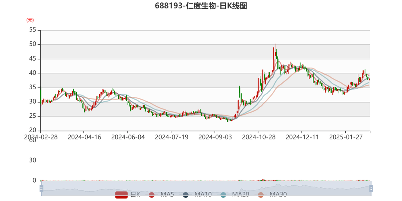The image size is (402, 201).
Task: Click the 50 price axis label
Action: [33, 44]
